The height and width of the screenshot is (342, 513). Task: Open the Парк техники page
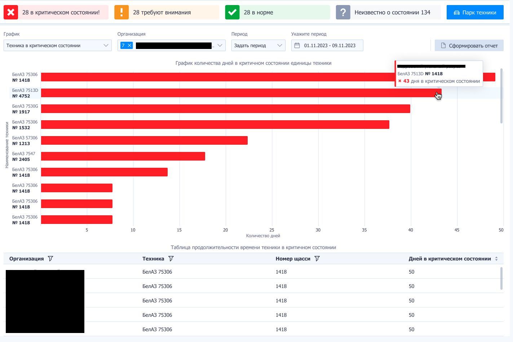tap(475, 13)
